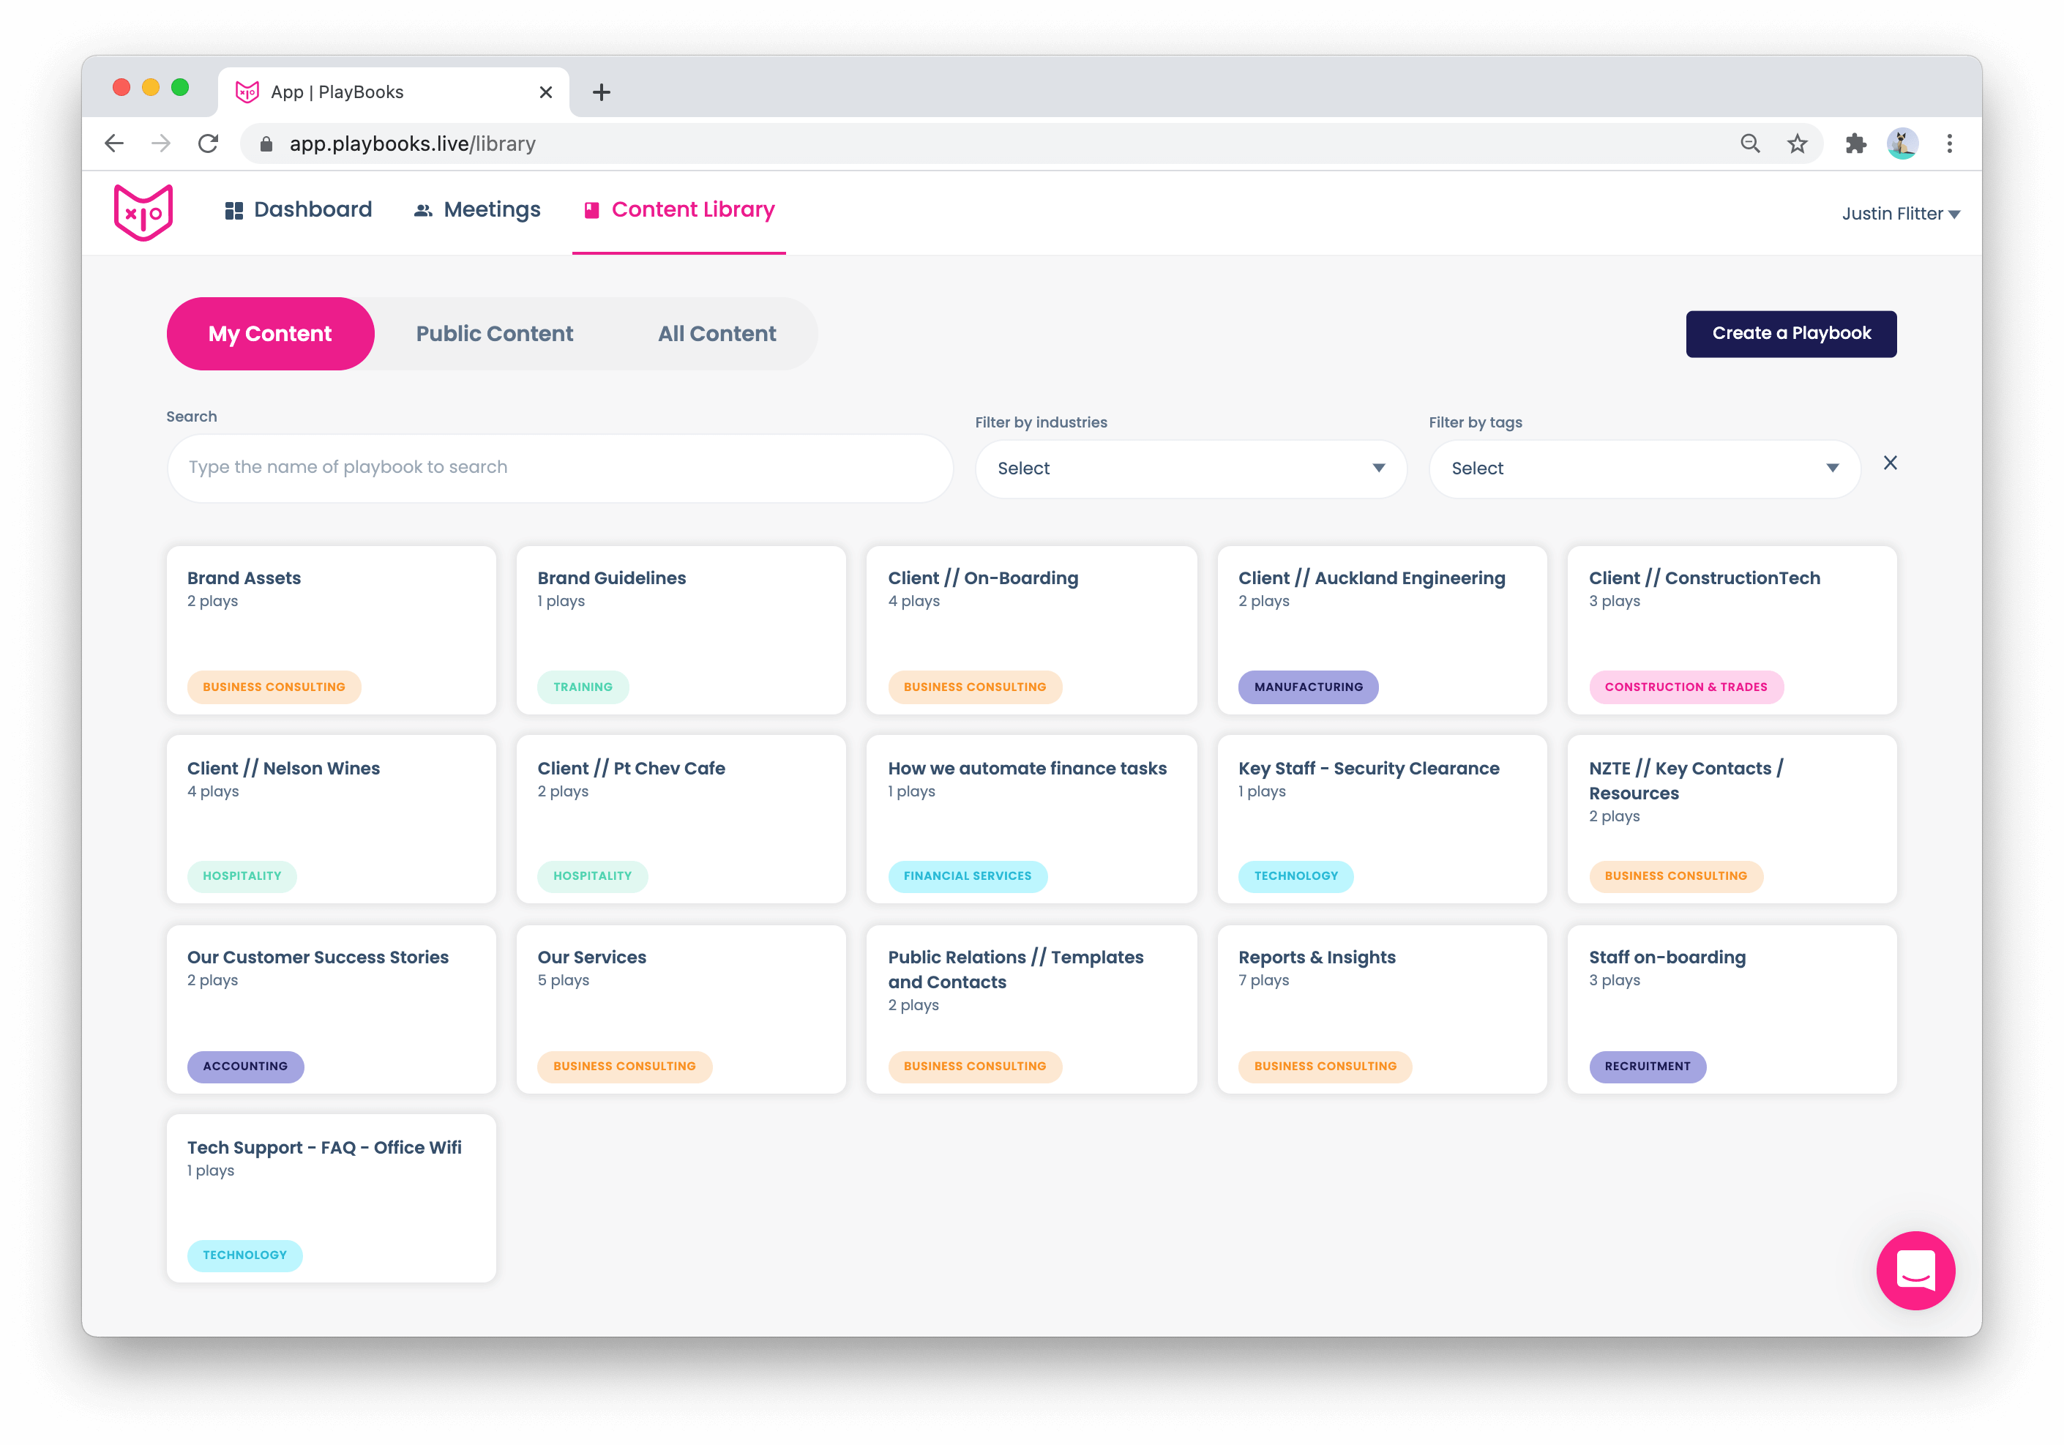The width and height of the screenshot is (2064, 1445).
Task: Switch to the Public Content tab
Action: 495,334
